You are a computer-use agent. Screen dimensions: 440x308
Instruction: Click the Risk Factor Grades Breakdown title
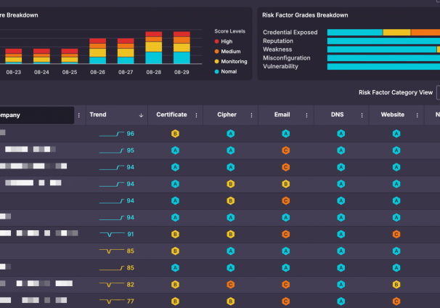[x=305, y=15]
